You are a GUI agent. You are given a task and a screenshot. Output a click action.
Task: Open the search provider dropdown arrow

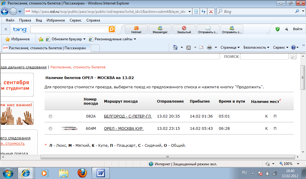[303, 11]
